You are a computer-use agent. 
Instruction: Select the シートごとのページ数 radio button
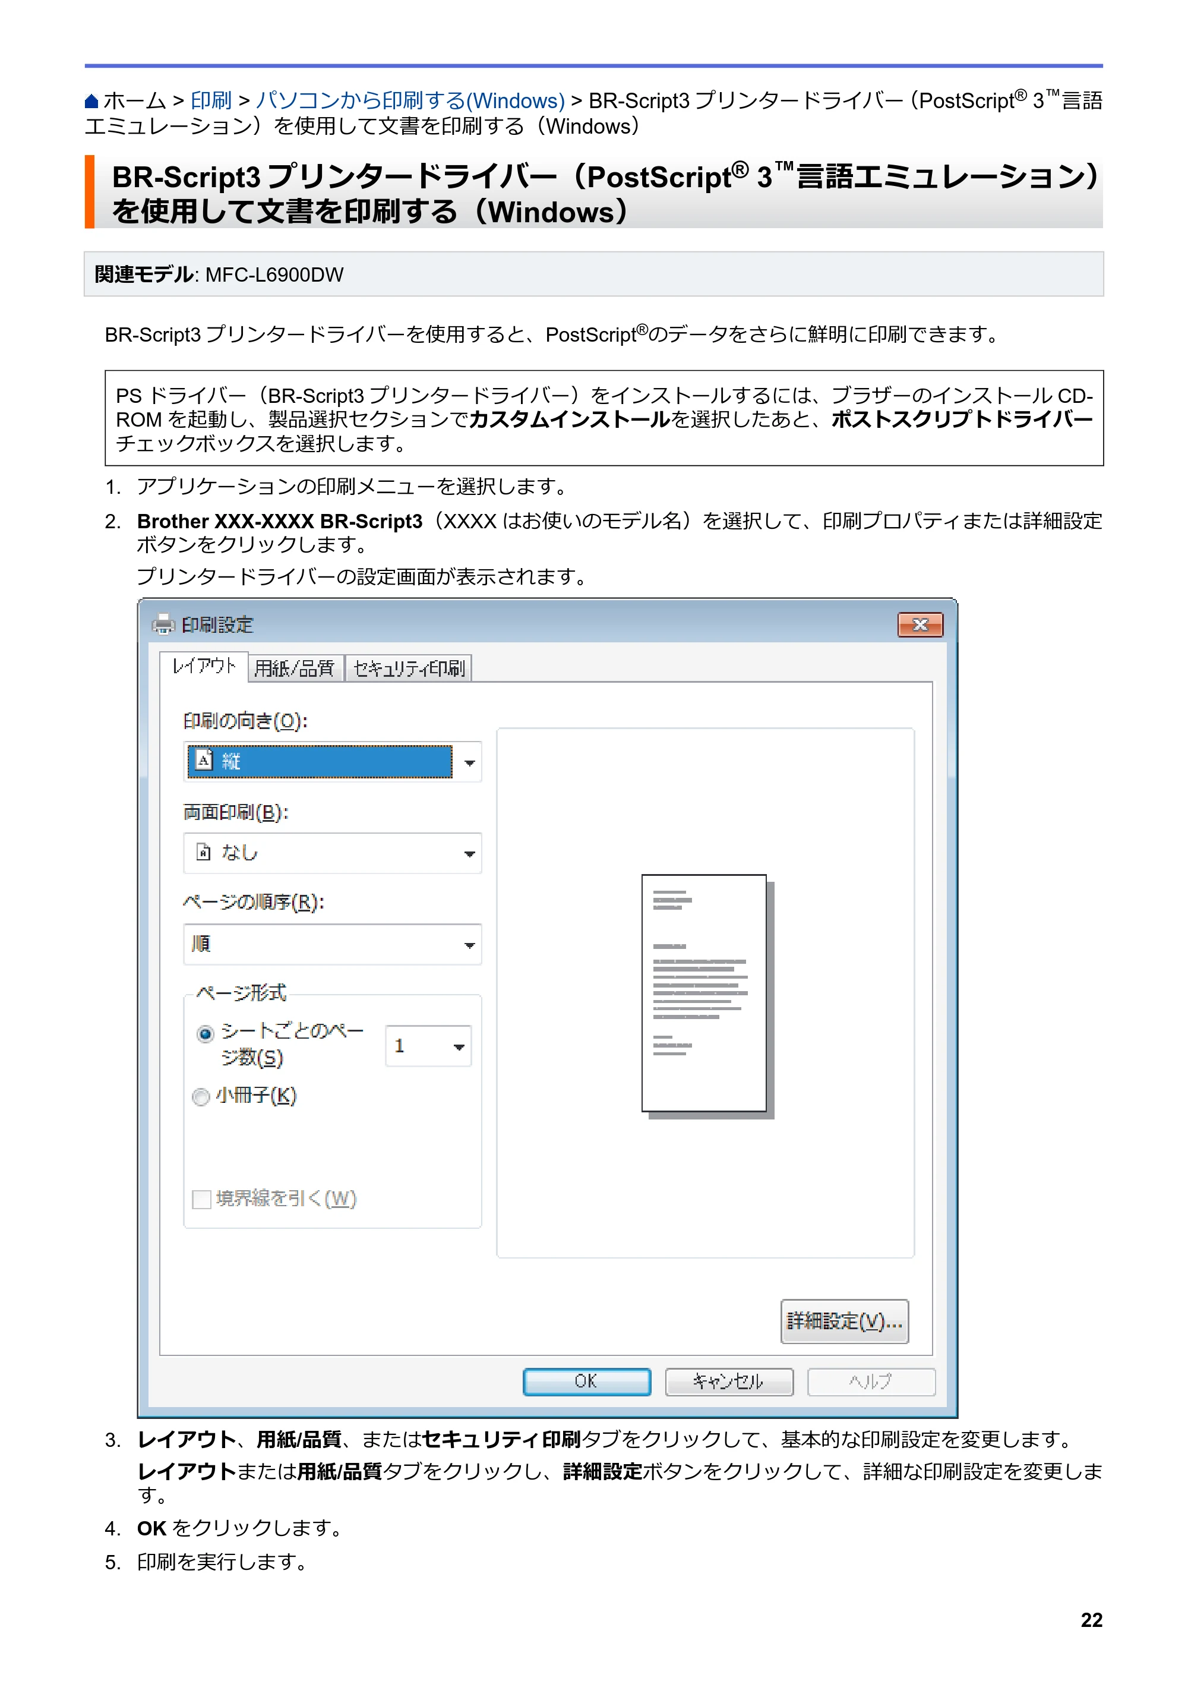pos(206,1033)
